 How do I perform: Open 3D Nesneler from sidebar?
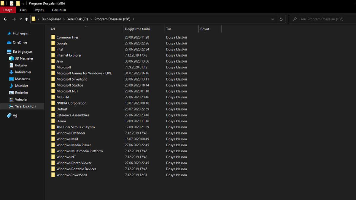[x=12, y=58]
